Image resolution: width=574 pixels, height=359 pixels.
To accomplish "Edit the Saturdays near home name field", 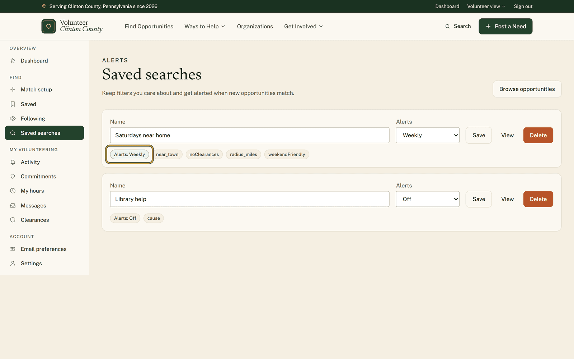I will (x=250, y=135).
